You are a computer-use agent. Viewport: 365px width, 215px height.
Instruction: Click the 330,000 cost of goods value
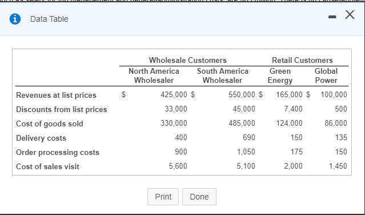click(x=174, y=123)
